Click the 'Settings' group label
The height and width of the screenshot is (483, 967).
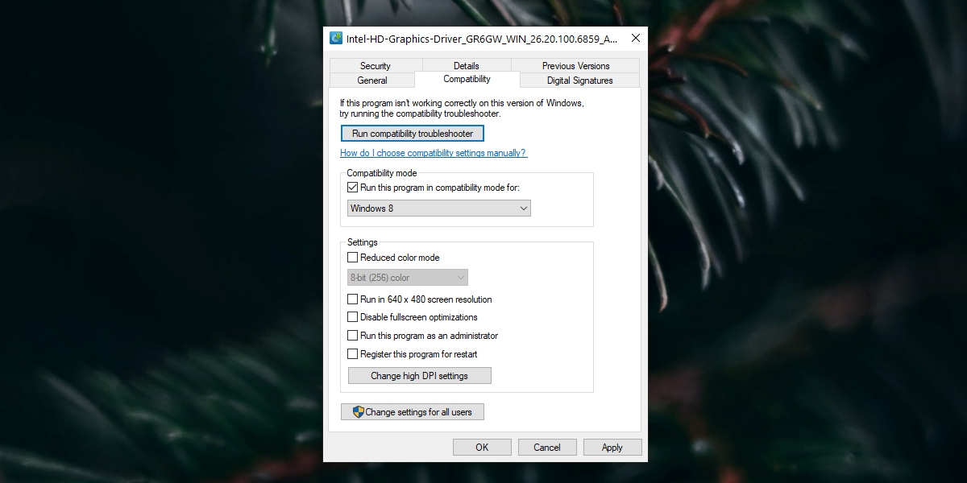(363, 242)
